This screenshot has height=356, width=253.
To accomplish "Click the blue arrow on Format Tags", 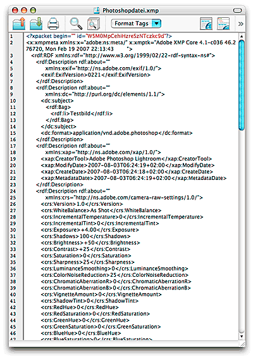I will tap(156, 23).
